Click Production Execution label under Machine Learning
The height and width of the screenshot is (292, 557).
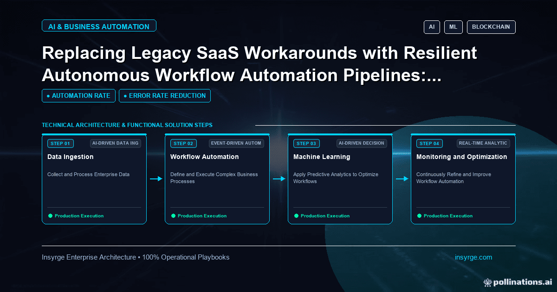325,216
